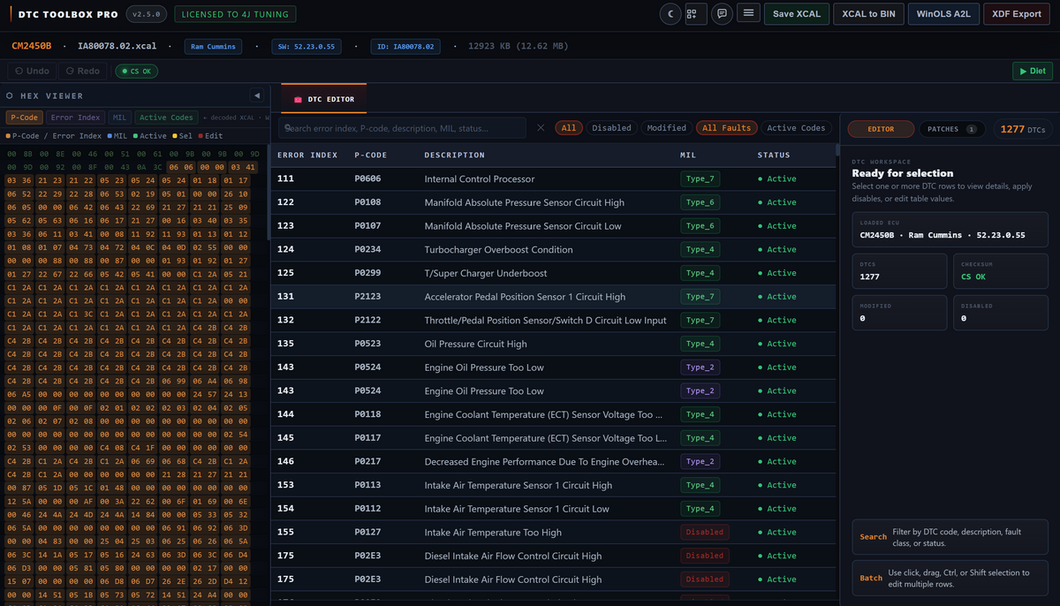This screenshot has width=1060, height=606.
Task: Filter table by Active Codes chip
Action: [796, 128]
